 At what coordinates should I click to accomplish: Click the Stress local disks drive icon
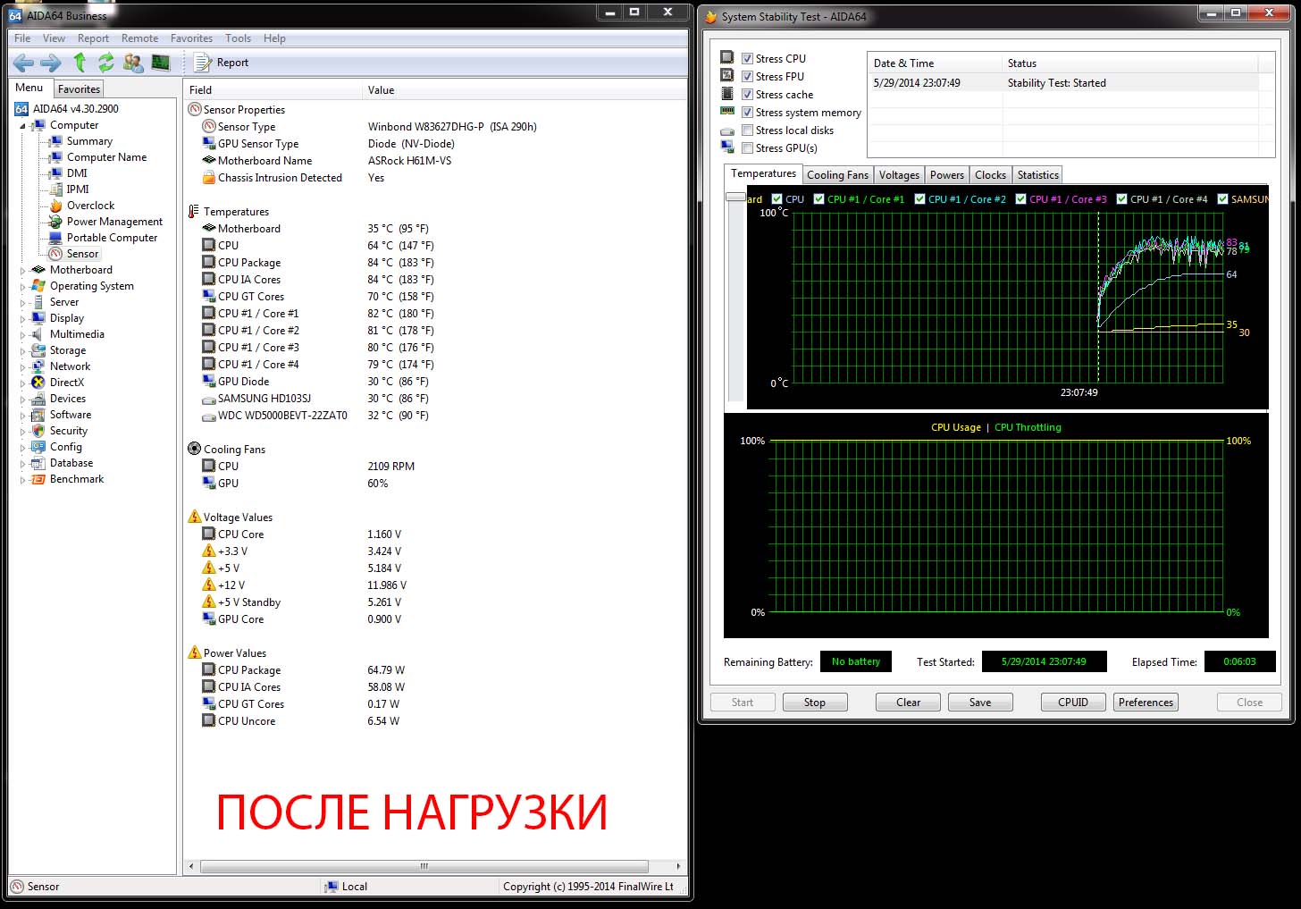coord(727,131)
